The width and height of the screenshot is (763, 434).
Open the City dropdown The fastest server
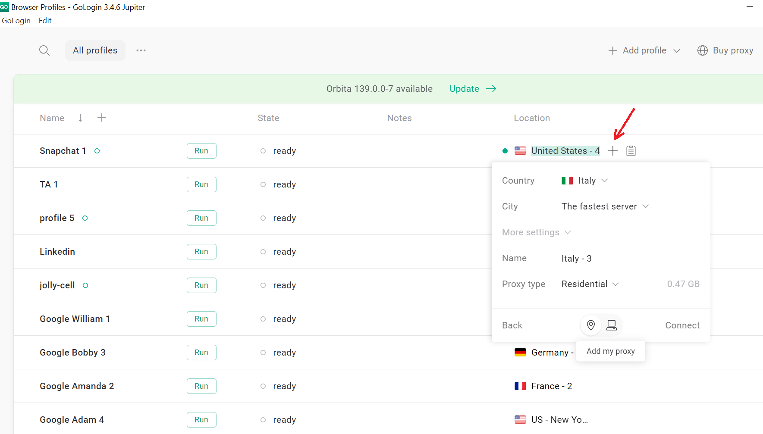605,206
